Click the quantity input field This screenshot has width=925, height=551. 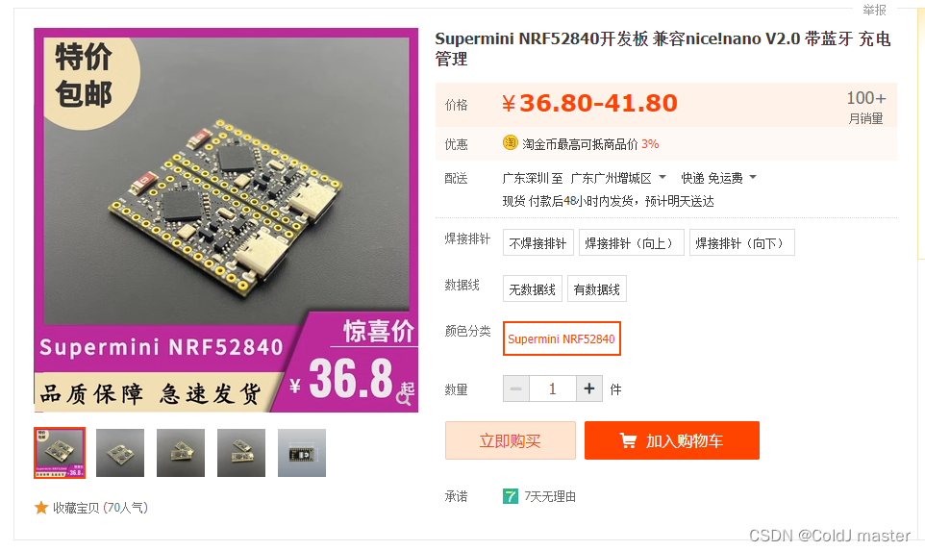[x=553, y=388]
